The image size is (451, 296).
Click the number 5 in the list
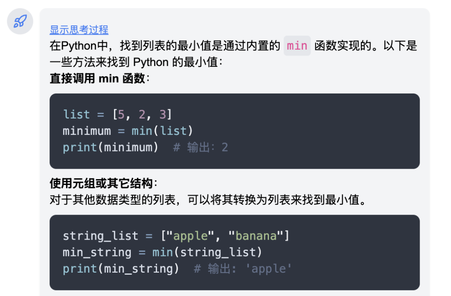point(121,114)
